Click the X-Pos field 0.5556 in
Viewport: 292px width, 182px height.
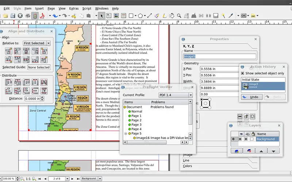click(219, 69)
